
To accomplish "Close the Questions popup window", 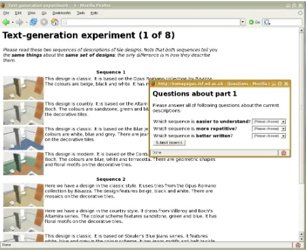I will coord(287,84).
